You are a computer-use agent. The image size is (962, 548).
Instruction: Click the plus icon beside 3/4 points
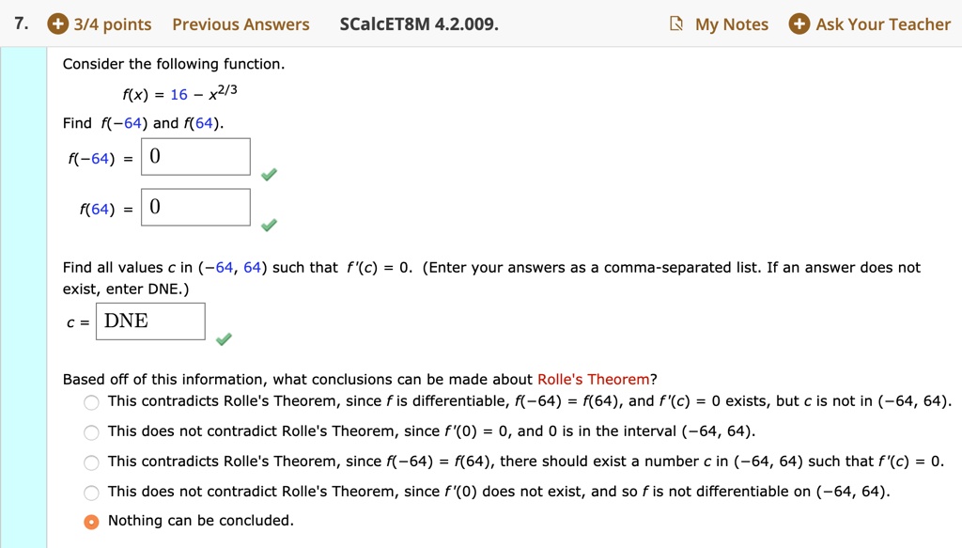pos(57,24)
